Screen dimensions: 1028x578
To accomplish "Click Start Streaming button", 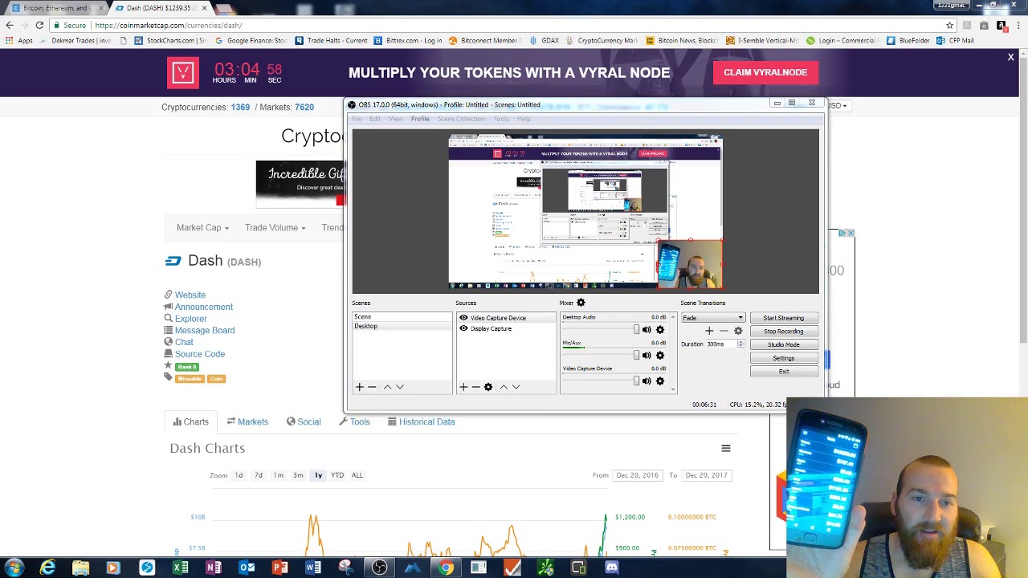I will (x=784, y=318).
